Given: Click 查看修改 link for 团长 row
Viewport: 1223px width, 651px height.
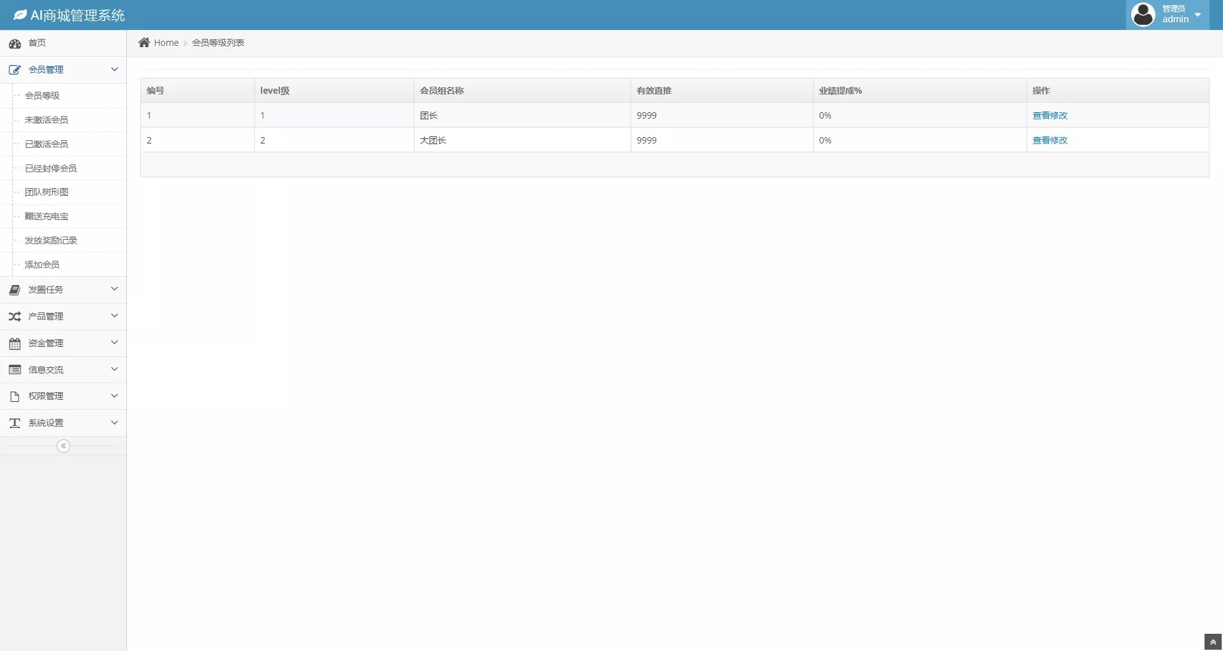Looking at the screenshot, I should [1050, 115].
